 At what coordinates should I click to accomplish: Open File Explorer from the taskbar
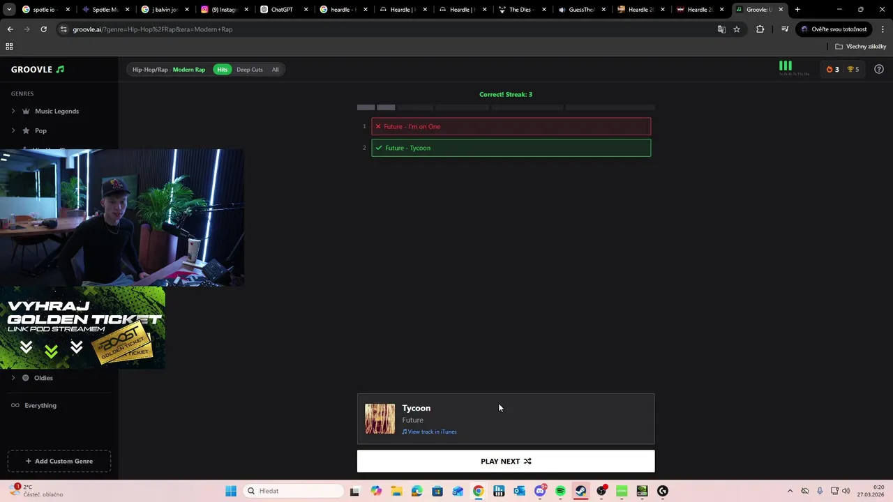[x=396, y=491]
